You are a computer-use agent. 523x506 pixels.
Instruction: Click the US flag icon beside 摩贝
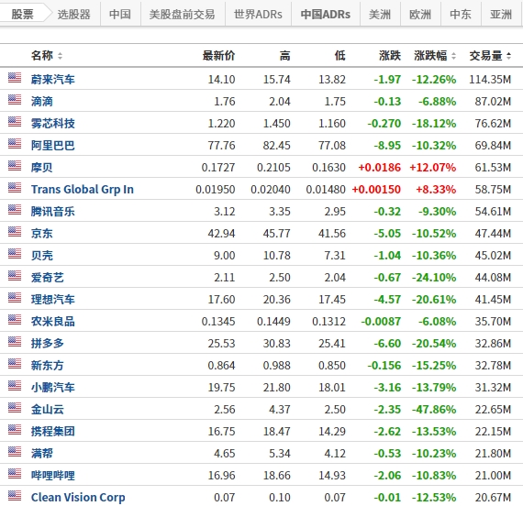[15, 166]
